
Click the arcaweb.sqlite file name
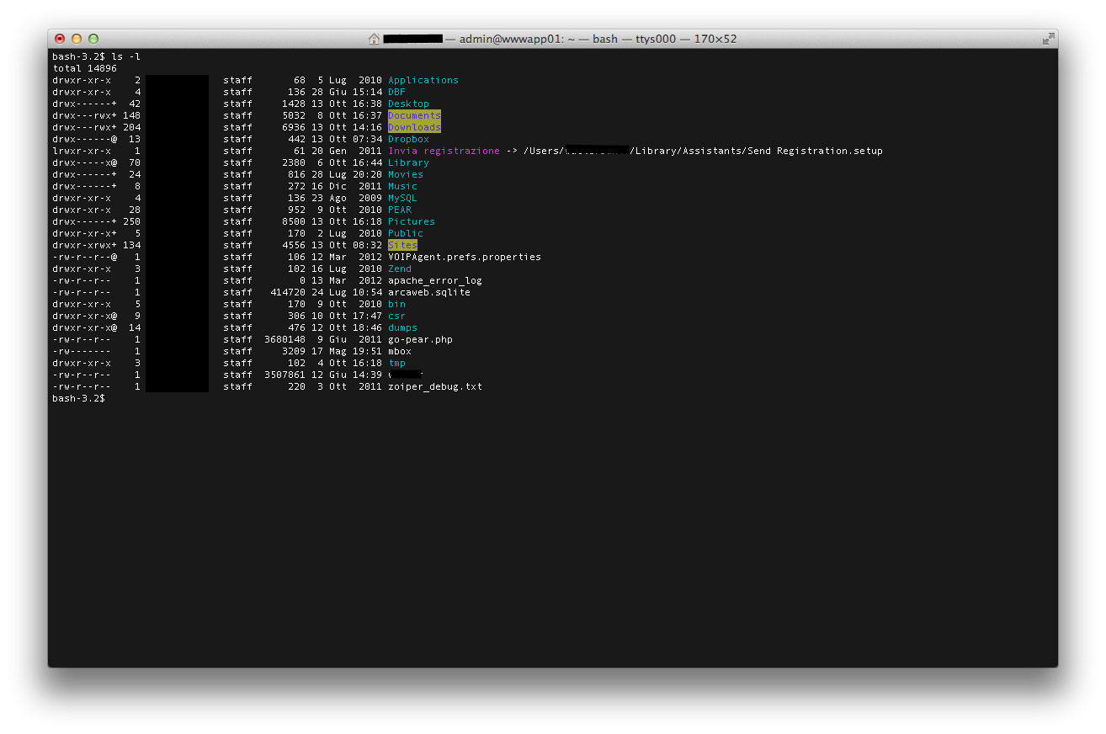(x=429, y=292)
